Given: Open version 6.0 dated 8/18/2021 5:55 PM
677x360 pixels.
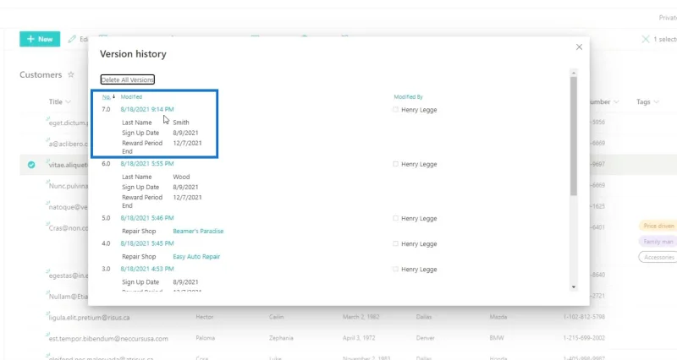Looking at the screenshot, I should point(147,164).
